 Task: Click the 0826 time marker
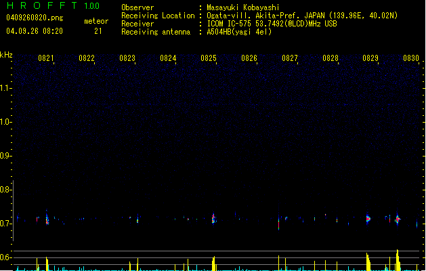click(249, 58)
